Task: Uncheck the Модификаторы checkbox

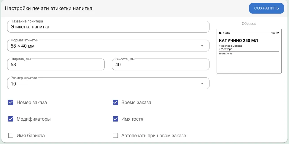Action: pos(11,119)
